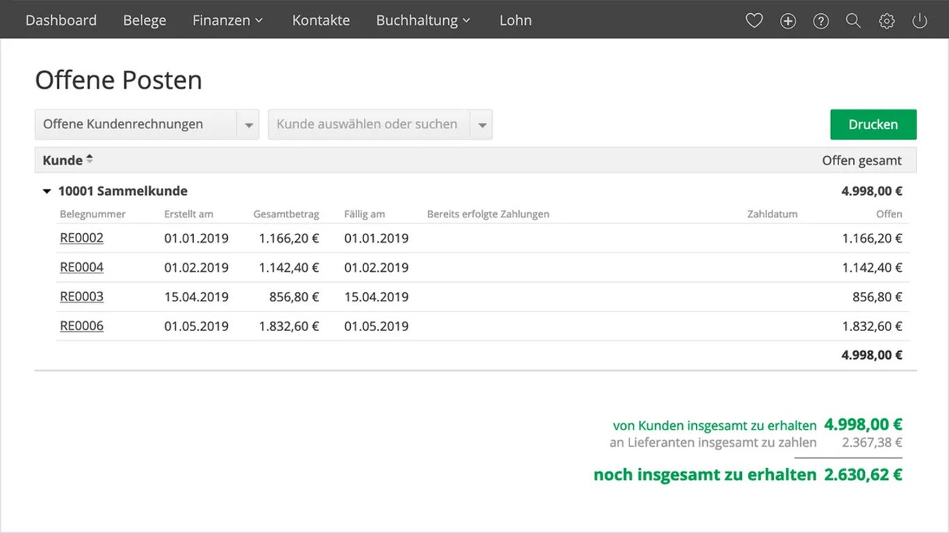
Task: Click the Offen amount in the RE0006 row
Action: [873, 325]
